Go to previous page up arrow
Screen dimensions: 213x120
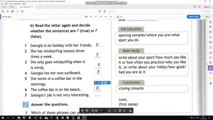click(x=100, y=11)
